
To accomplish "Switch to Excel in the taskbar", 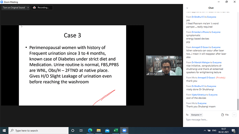I will coord(115,130).
